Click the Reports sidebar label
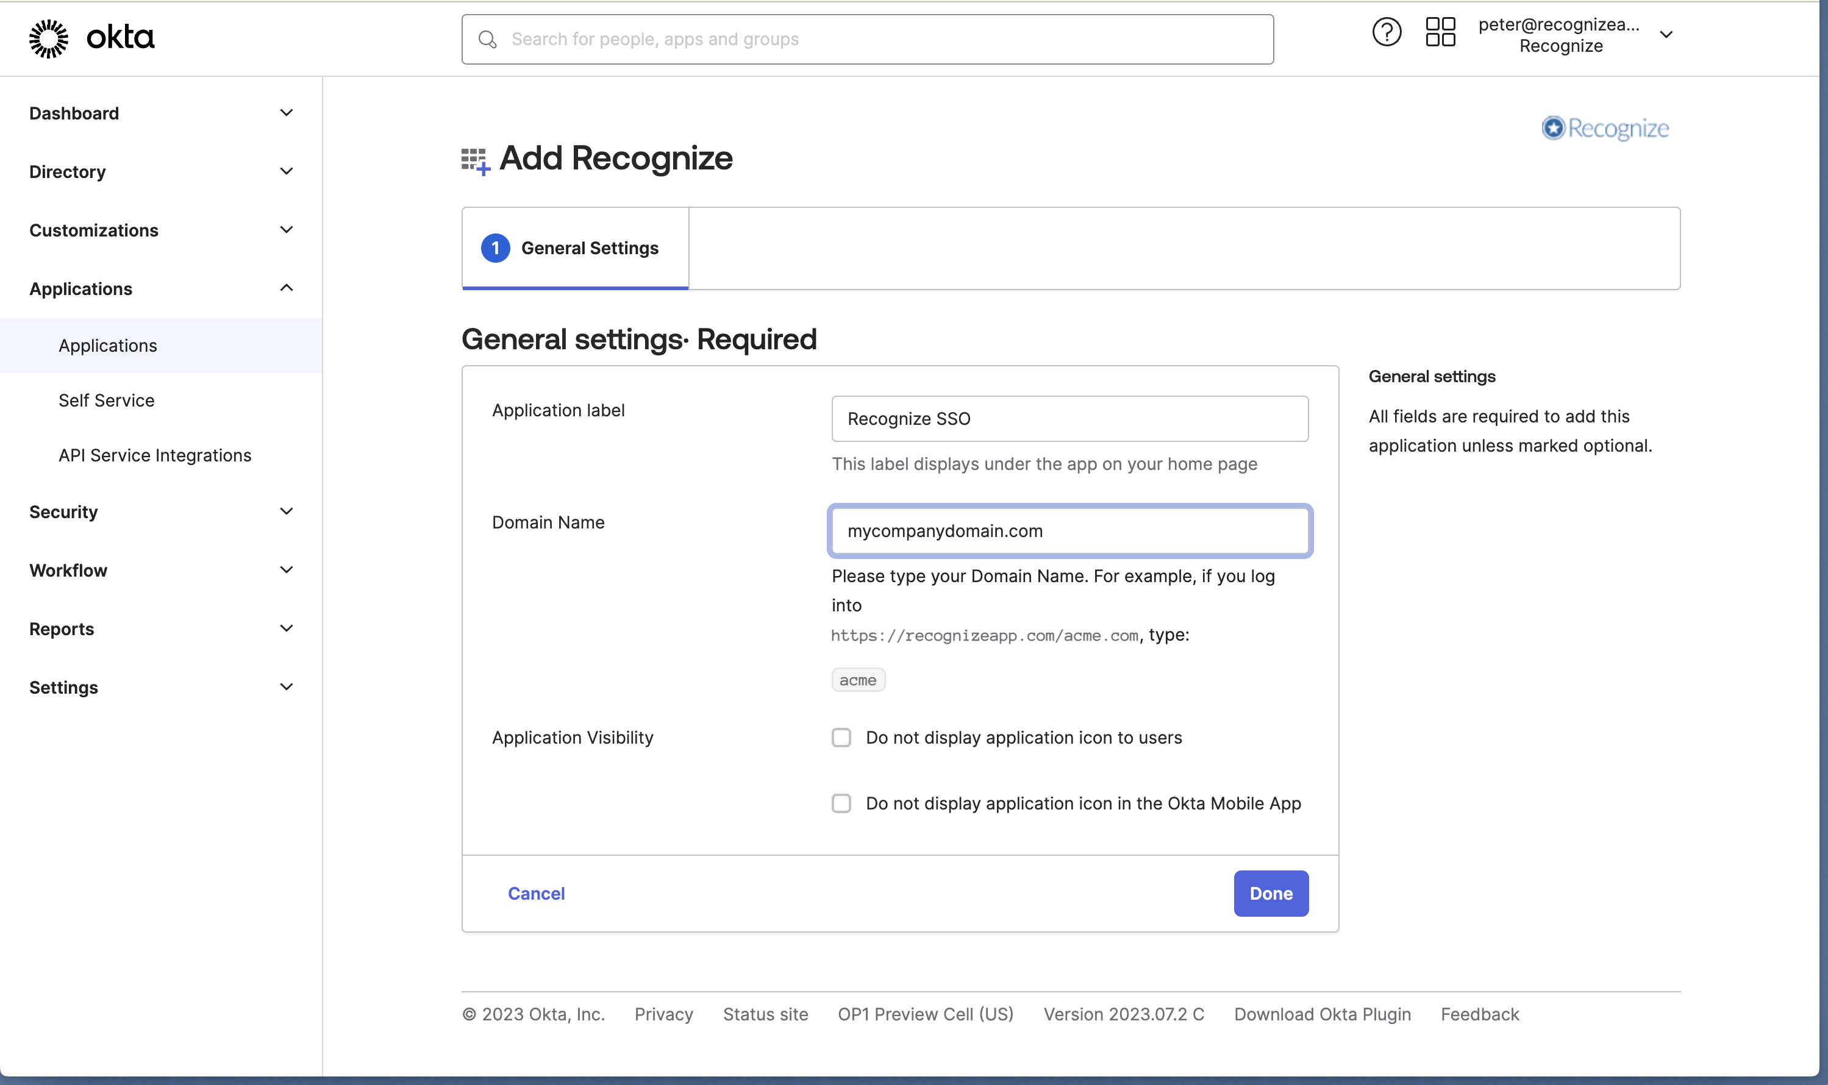 62,629
